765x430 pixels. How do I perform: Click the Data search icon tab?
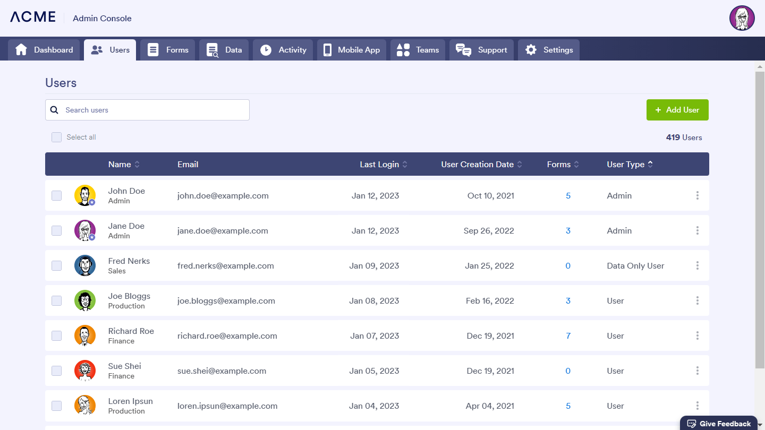tap(212, 50)
